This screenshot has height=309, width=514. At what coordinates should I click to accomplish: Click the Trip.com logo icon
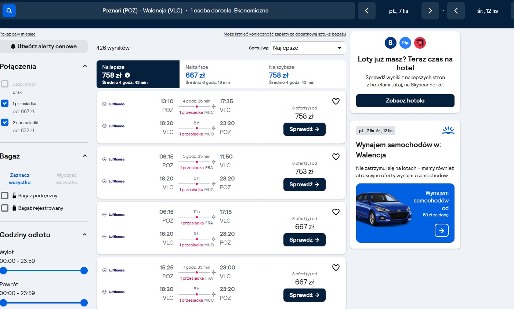[405, 43]
